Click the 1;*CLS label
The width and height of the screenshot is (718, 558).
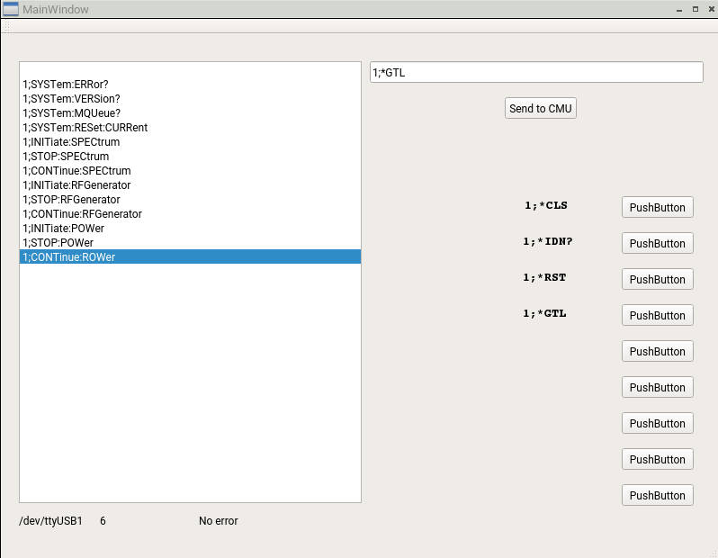(x=546, y=205)
